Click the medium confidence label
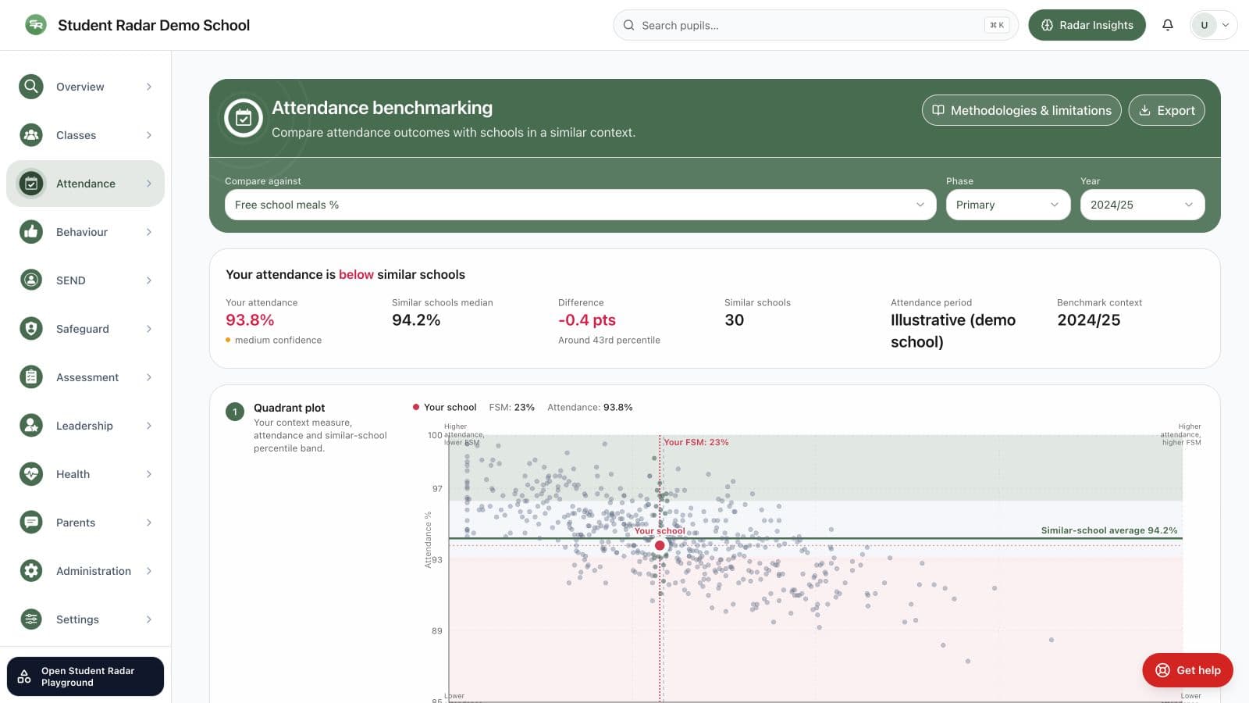Viewport: 1249px width, 703px height. tap(278, 340)
